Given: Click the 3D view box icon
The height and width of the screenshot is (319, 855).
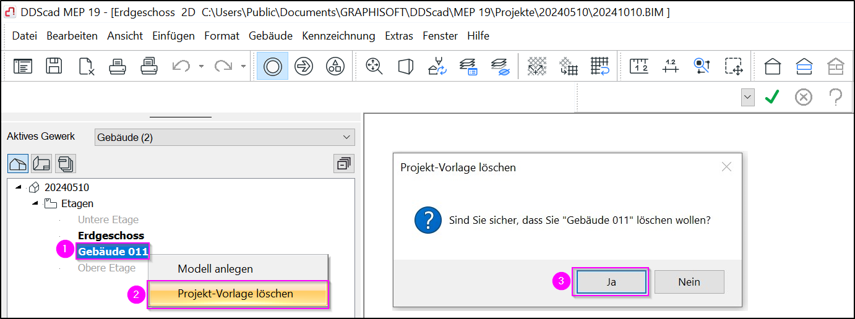Looking at the screenshot, I should [x=405, y=66].
